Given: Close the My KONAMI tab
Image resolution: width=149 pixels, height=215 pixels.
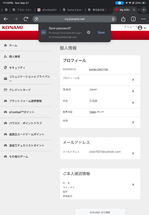Looking at the screenshot, I should [134, 10].
